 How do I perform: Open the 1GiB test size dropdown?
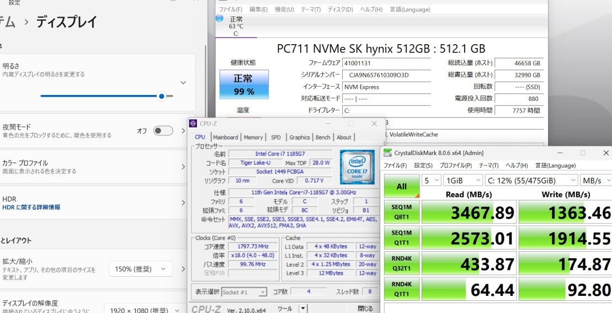point(463,181)
